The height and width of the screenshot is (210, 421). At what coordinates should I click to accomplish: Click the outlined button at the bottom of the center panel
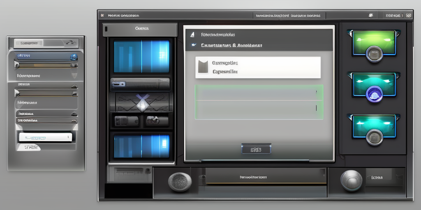[256, 149]
